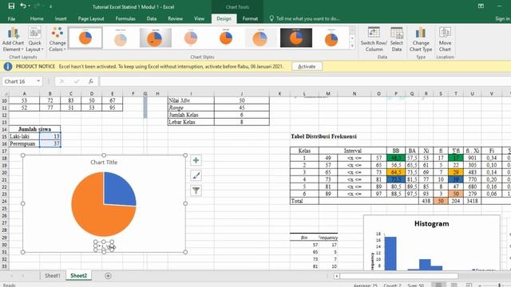511x287 pixels.
Task: Click the Save icon in quick access toolbar
Action: (x=11, y=6)
